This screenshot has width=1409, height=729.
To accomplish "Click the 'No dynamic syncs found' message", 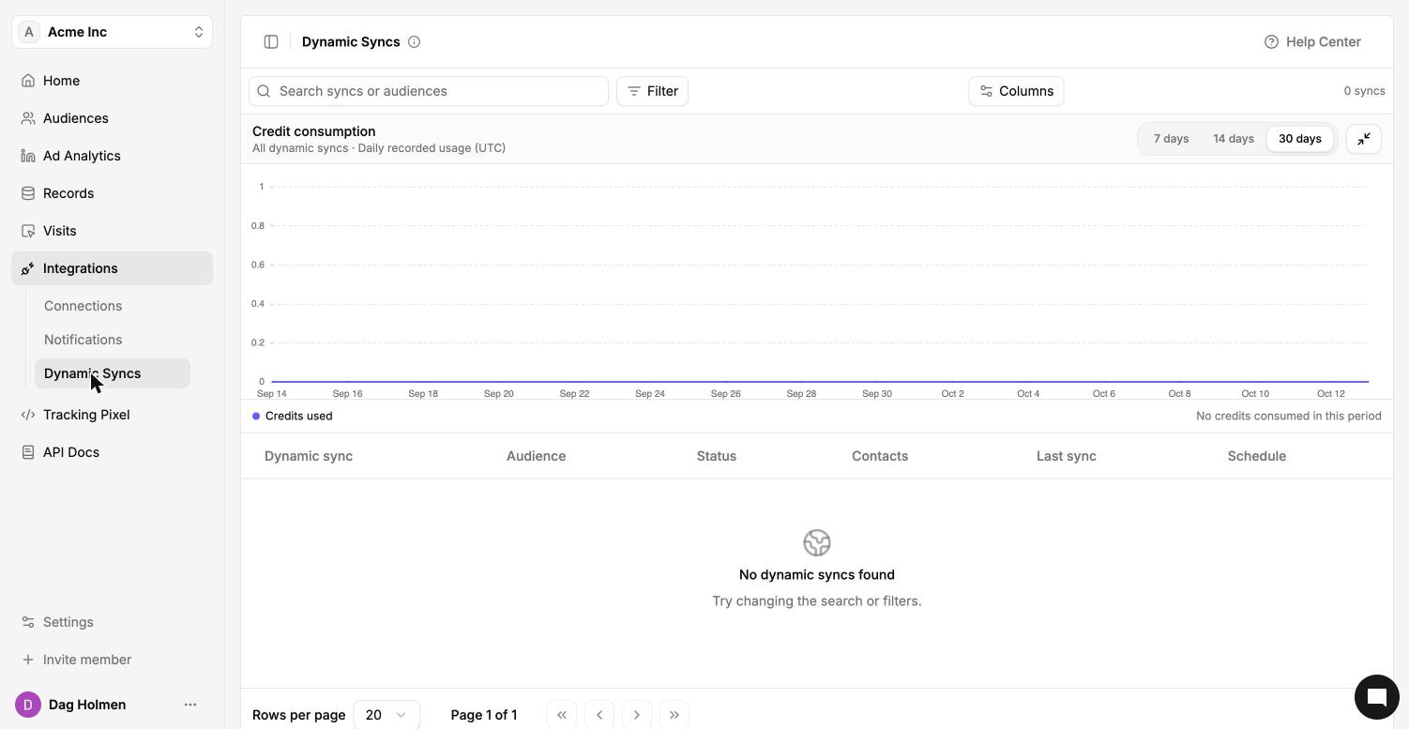I will point(816,574).
